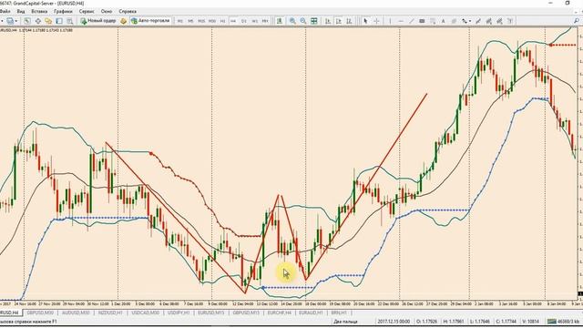This screenshot has width=583, height=328.
Task: Switch to NZDUSD,H1 chart tab
Action: [110, 313]
